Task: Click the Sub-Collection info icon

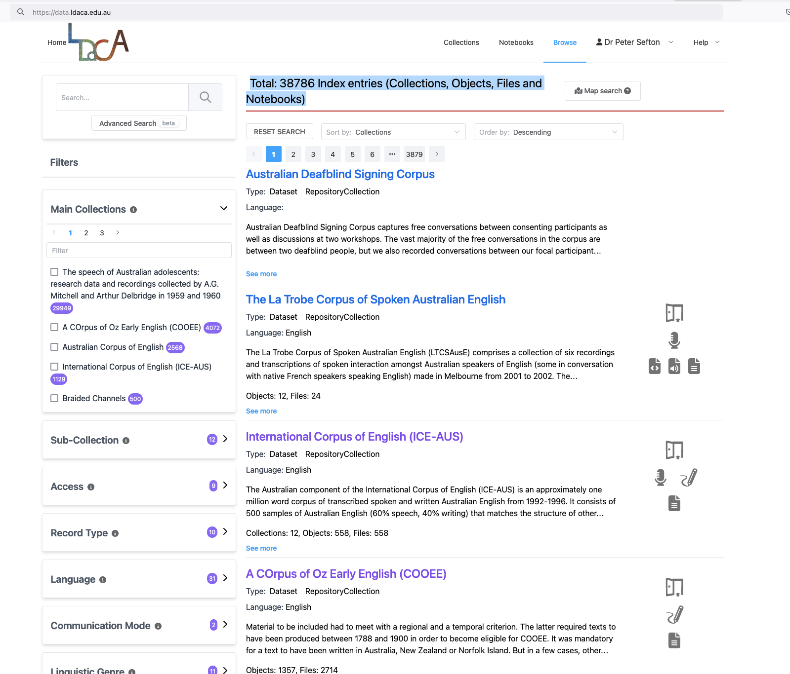Action: [126, 441]
